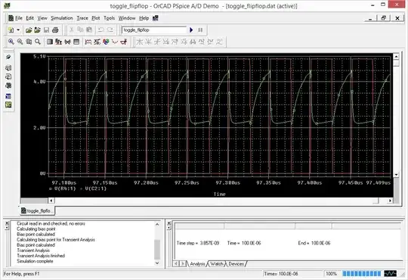
Task: Click the Undo arrow icon
Action: (x=101, y=30)
